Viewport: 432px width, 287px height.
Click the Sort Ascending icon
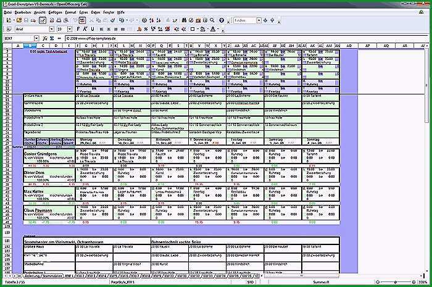151,20
